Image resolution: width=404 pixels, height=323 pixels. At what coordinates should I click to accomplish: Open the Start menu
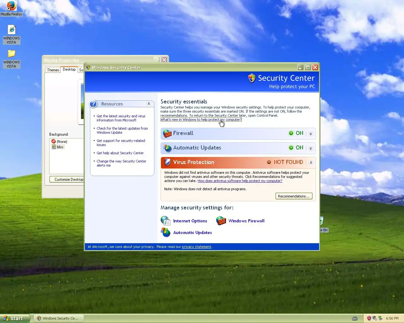pyautogui.click(x=15, y=318)
